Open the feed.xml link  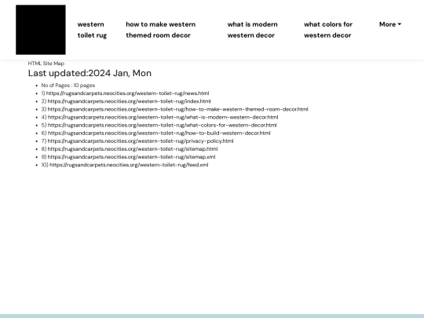[129, 165]
